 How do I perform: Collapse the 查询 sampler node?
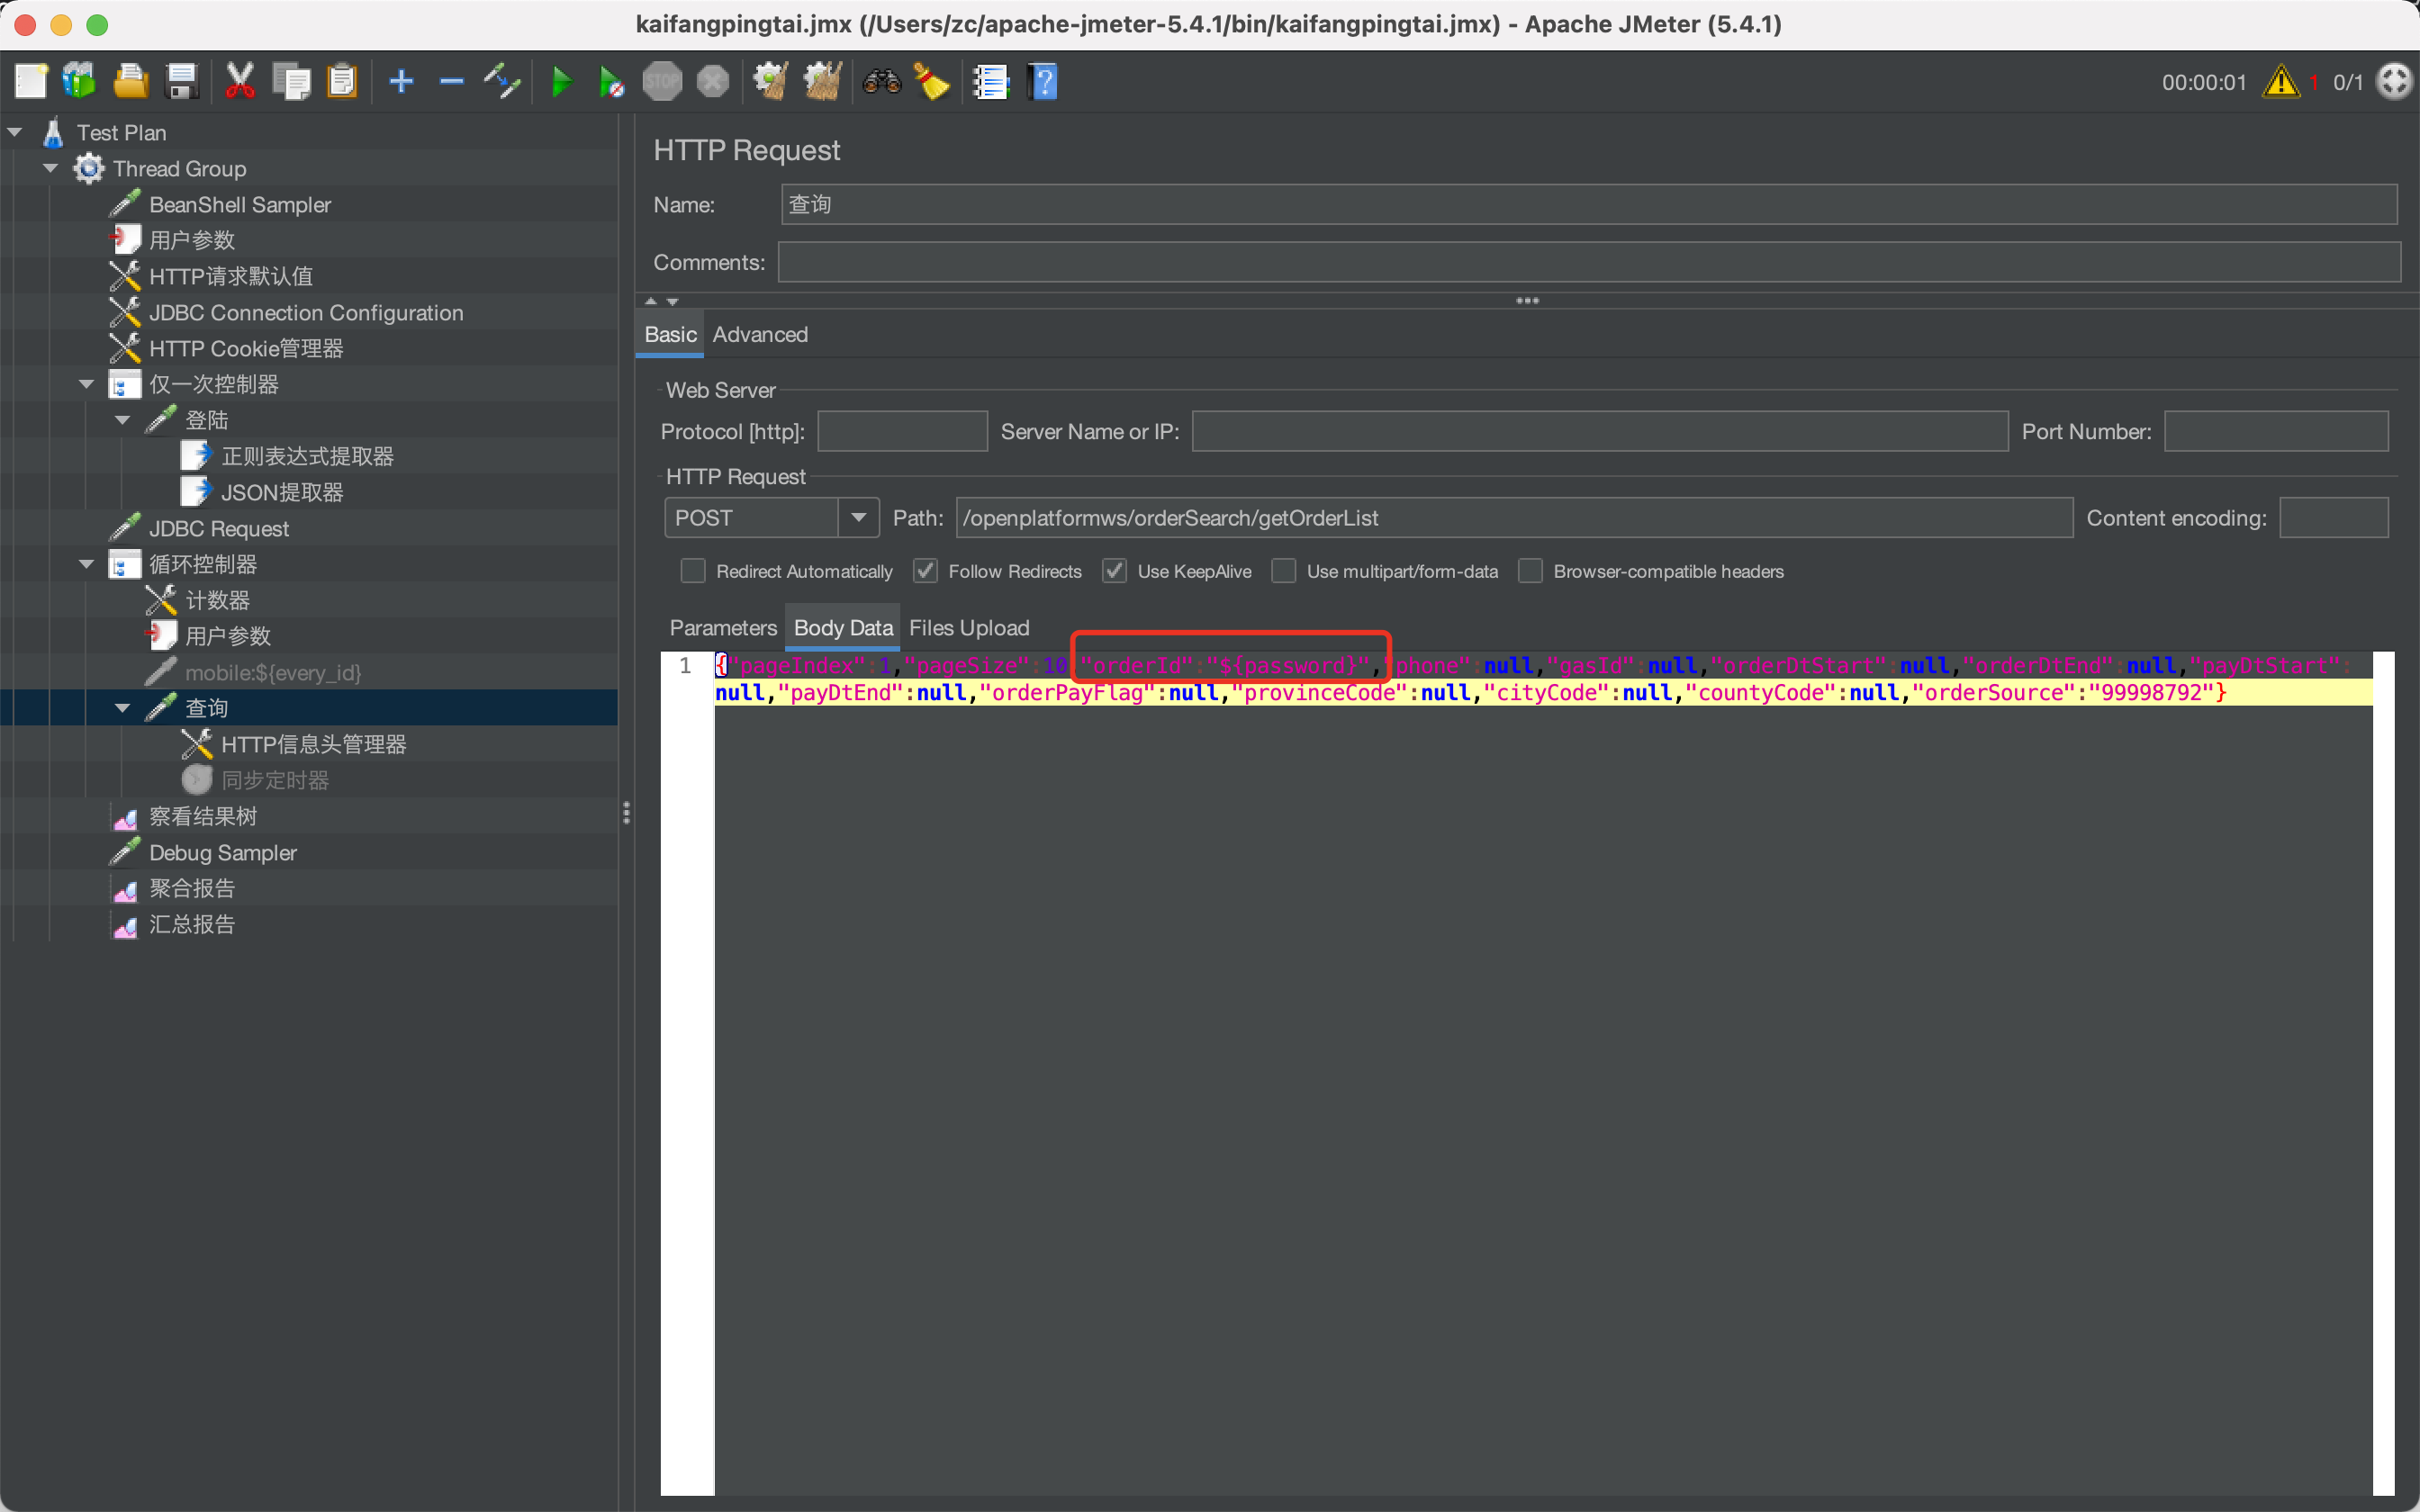(122, 708)
